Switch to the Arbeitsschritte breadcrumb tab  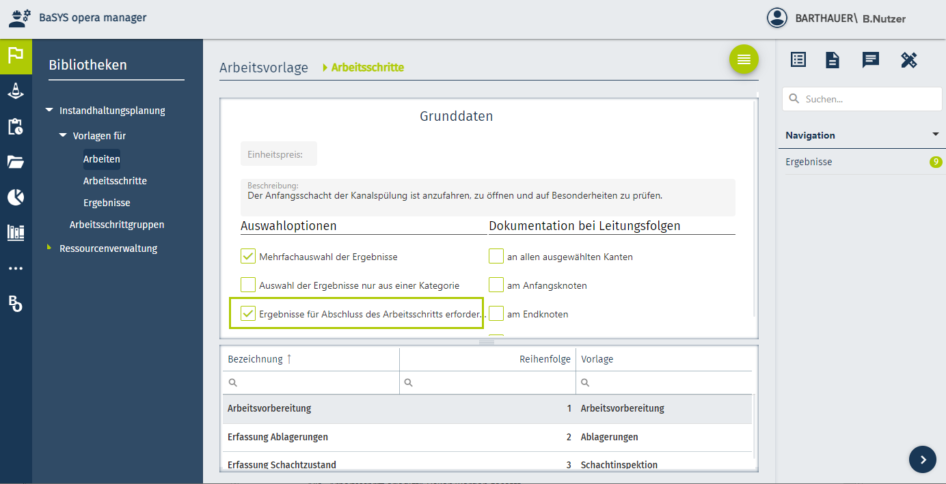tap(367, 68)
